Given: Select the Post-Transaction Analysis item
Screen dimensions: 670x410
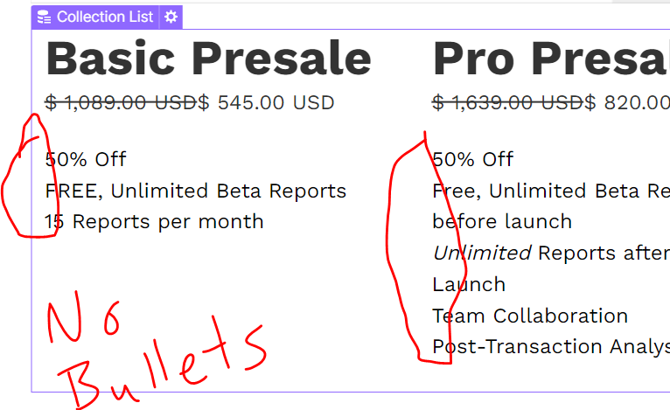Looking at the screenshot, I should coord(551,347).
